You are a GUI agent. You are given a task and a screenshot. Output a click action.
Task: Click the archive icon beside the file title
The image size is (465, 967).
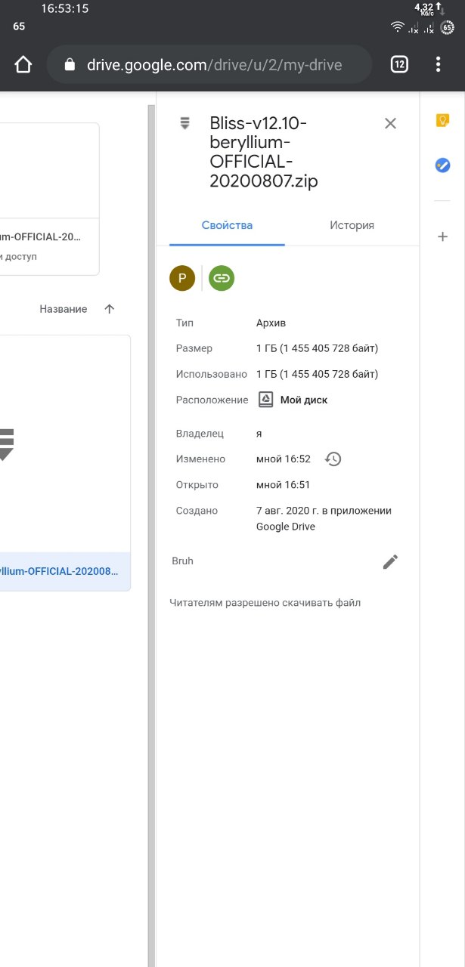(184, 123)
